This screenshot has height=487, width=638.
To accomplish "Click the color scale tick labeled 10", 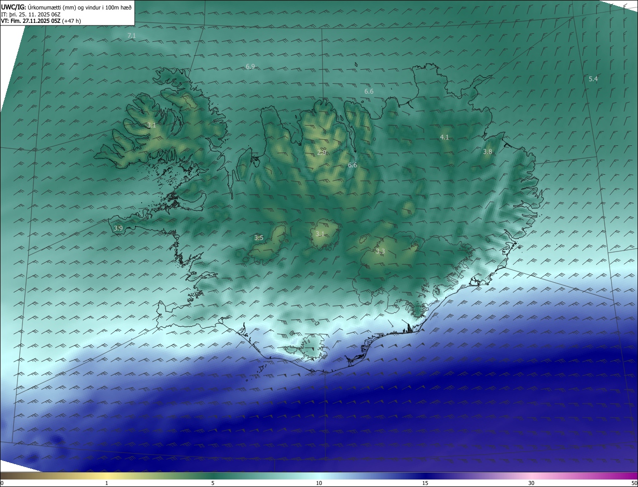I will (319, 483).
